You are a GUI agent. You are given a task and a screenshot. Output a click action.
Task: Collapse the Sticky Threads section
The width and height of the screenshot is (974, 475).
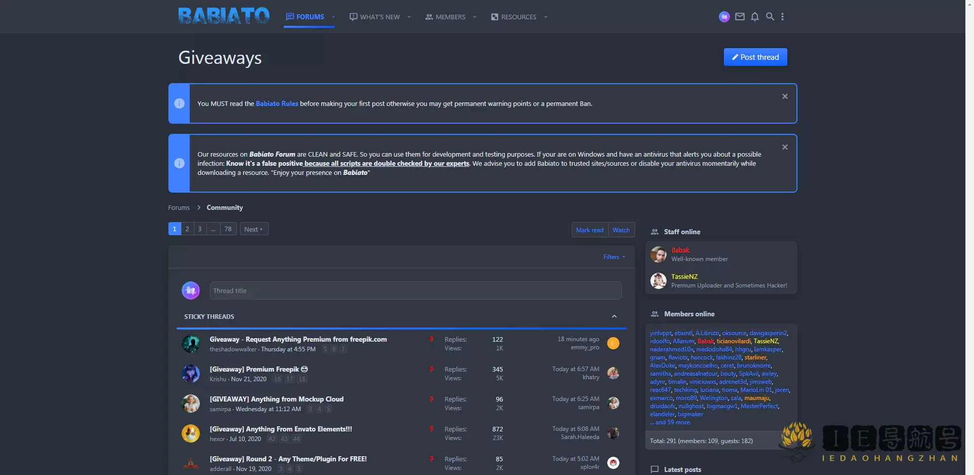tap(614, 317)
